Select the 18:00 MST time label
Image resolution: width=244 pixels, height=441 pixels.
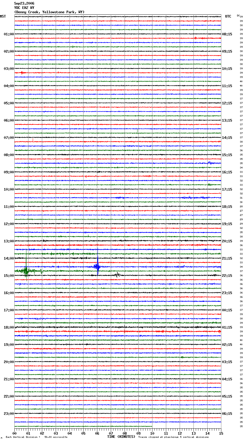tap(9, 327)
